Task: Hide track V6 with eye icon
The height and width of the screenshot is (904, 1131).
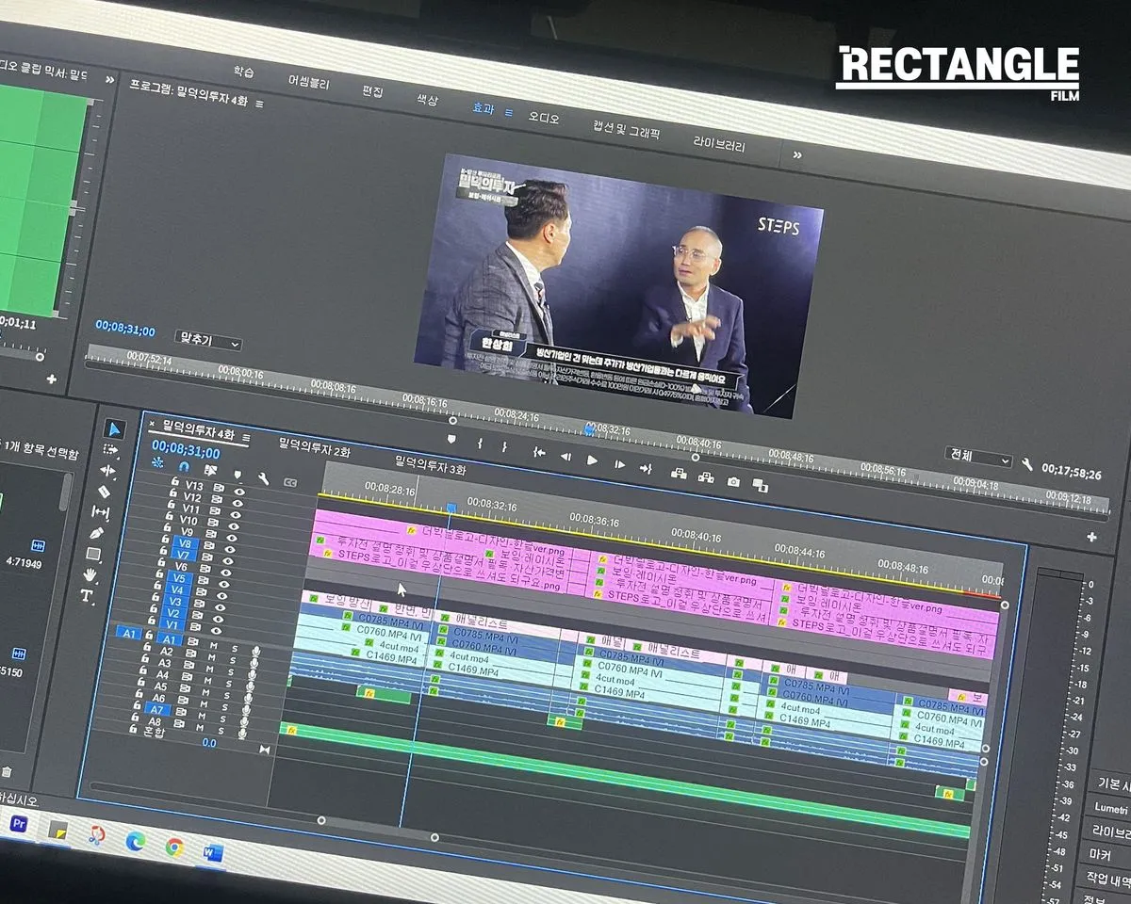Action: 226,572
